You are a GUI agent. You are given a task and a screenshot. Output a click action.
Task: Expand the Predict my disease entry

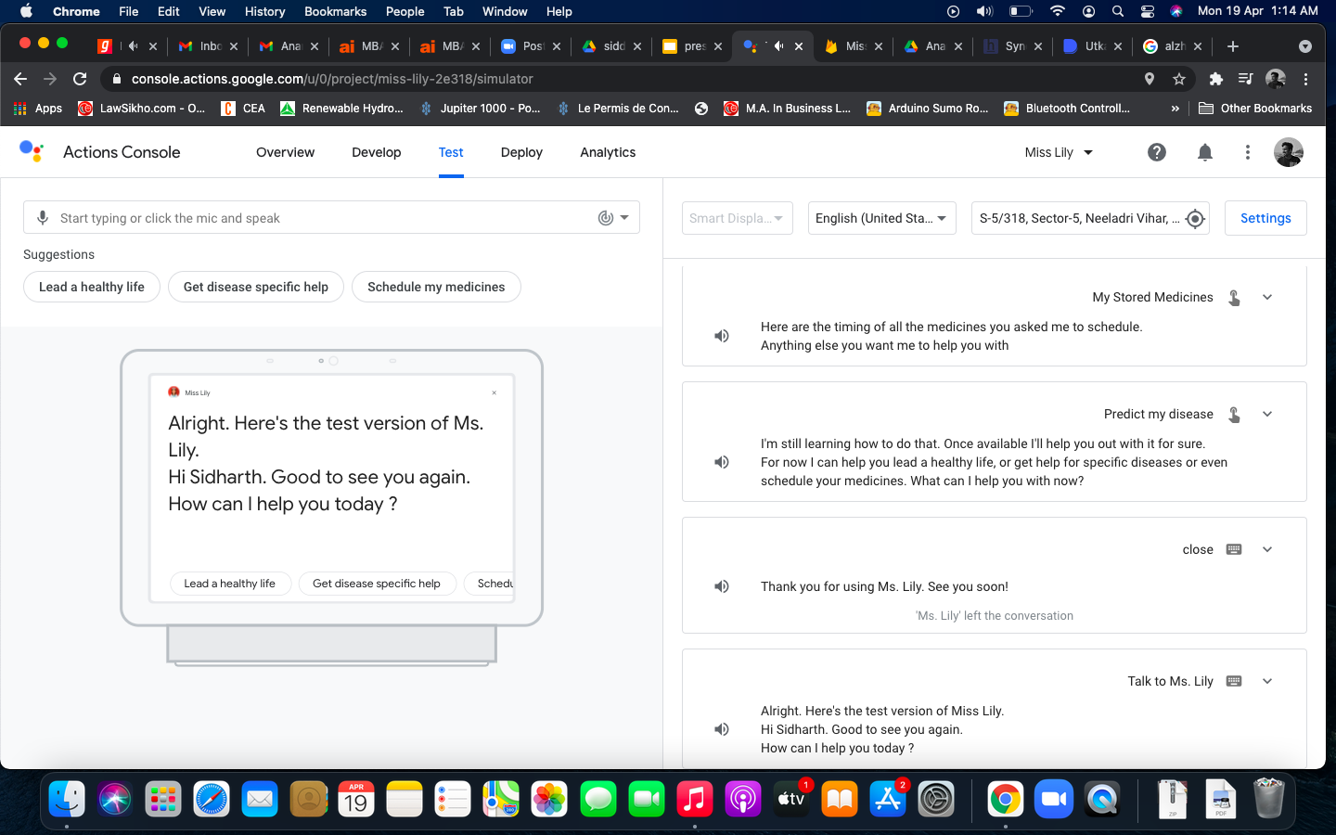[1267, 414]
